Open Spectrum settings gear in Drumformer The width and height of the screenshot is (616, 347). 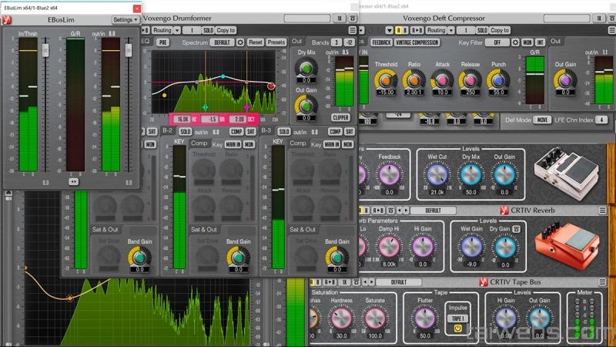[240, 42]
